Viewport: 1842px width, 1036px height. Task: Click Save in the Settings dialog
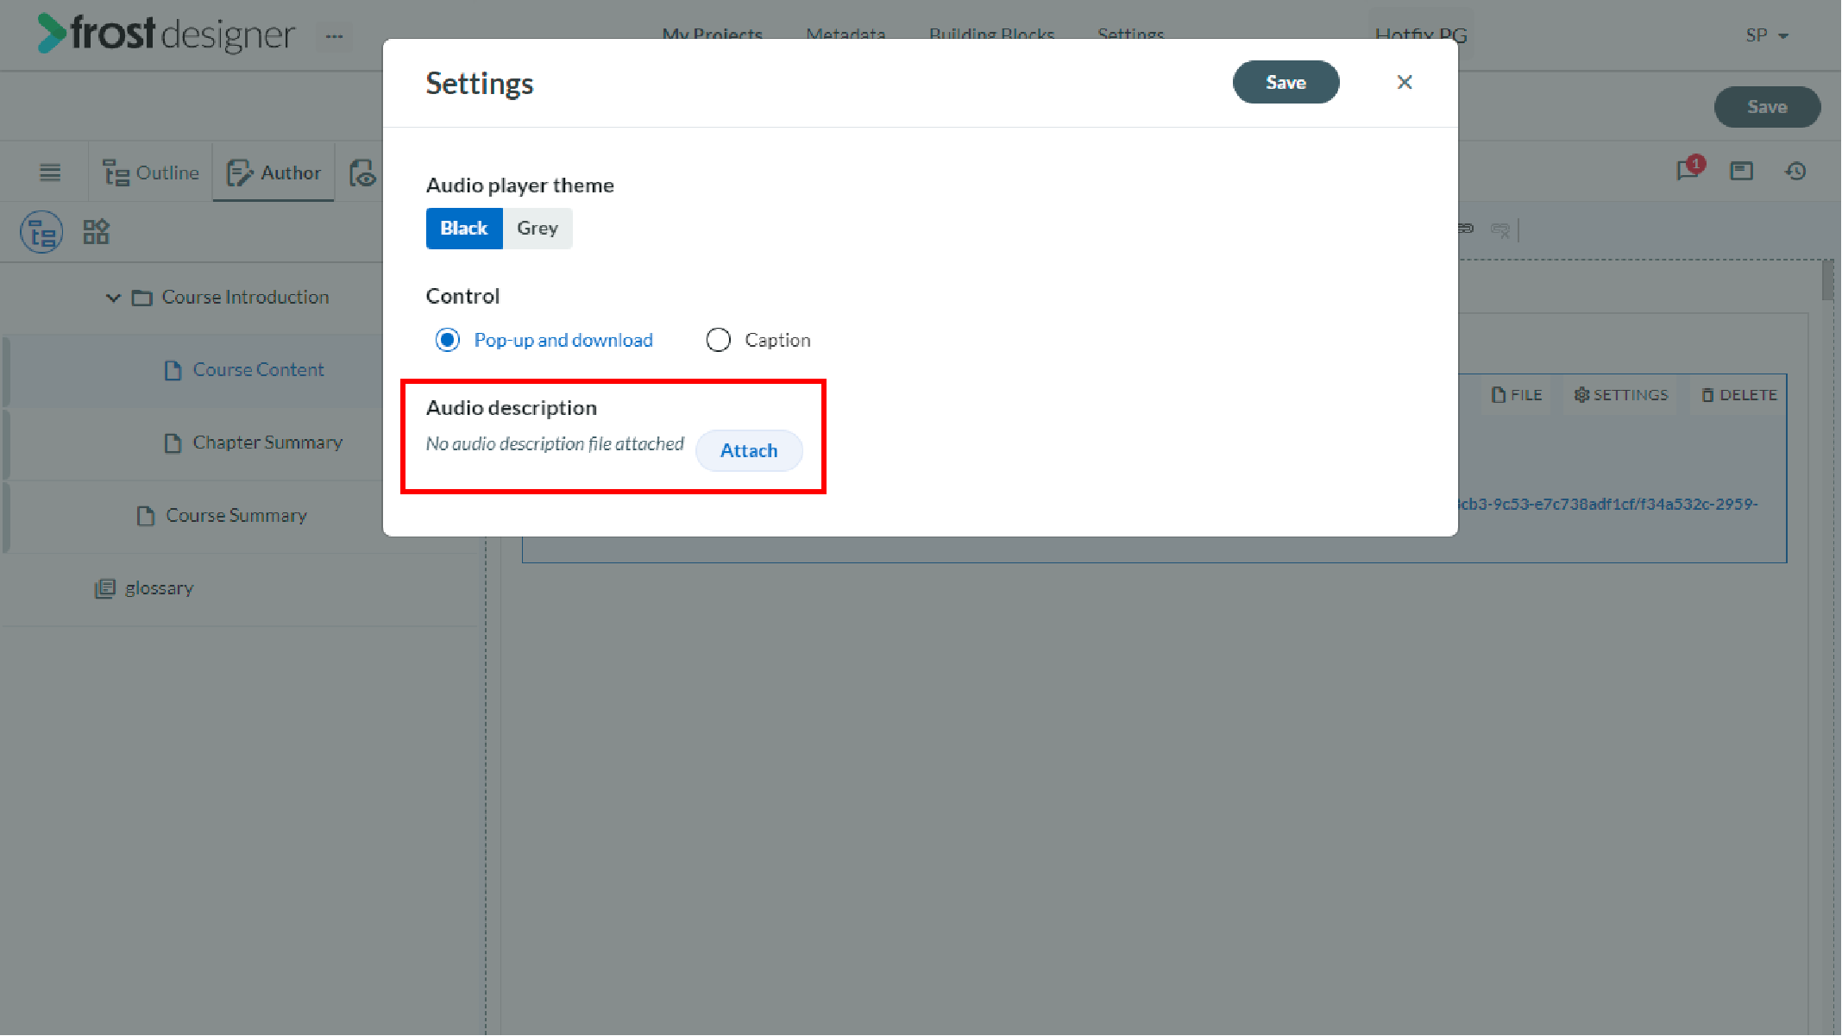(x=1286, y=82)
